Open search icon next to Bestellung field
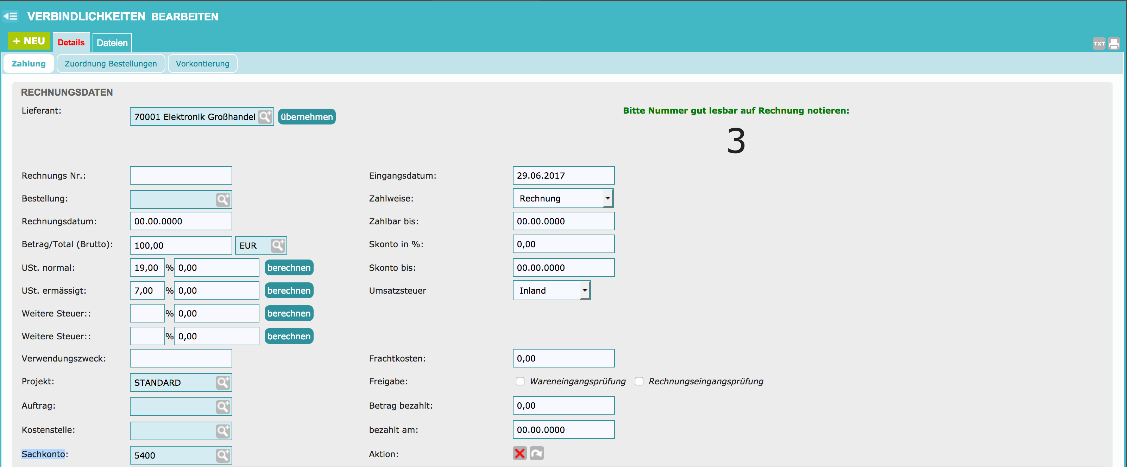 tap(223, 200)
